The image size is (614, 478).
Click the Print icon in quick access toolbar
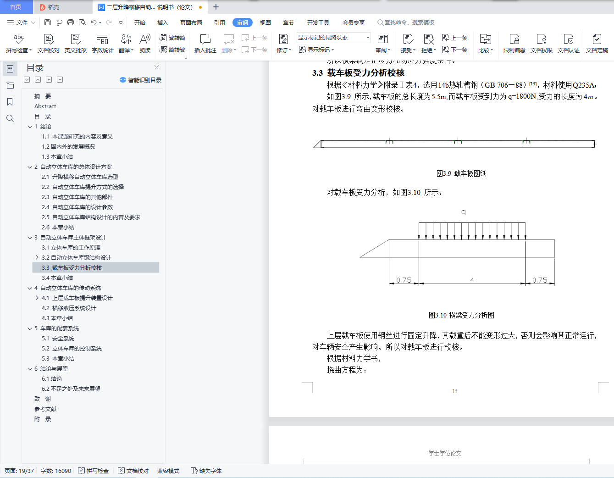point(71,22)
